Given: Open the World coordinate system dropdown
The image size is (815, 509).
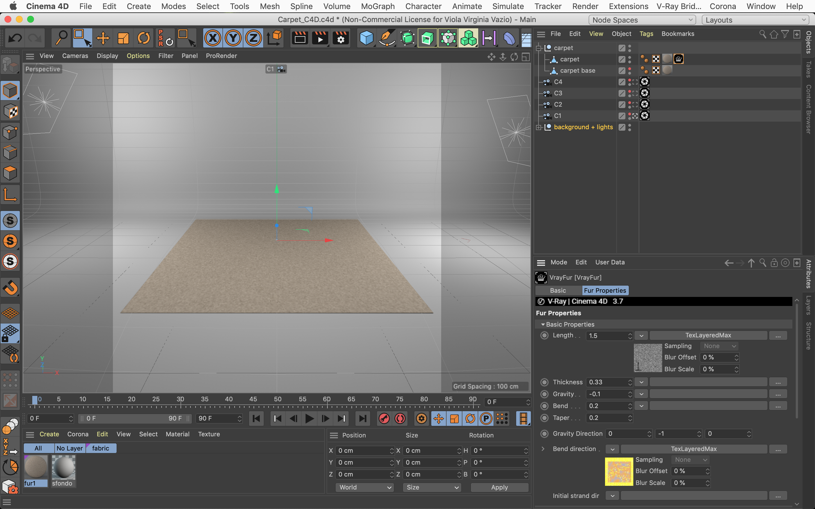Looking at the screenshot, I should (x=364, y=487).
